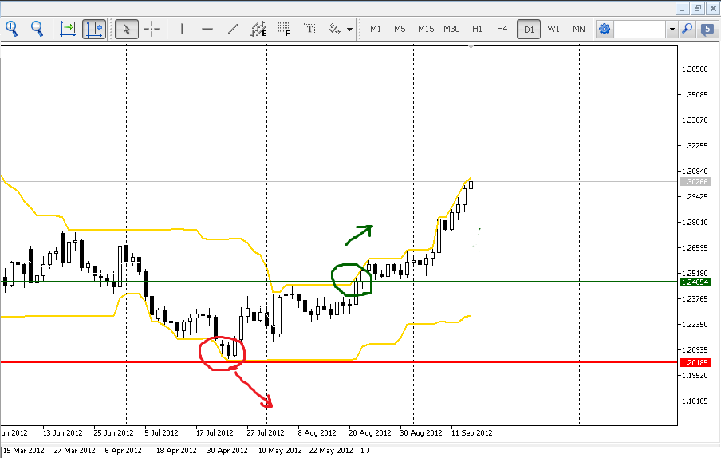Switch to M30 timeframe
This screenshot has height=458, width=721.
click(x=451, y=29)
